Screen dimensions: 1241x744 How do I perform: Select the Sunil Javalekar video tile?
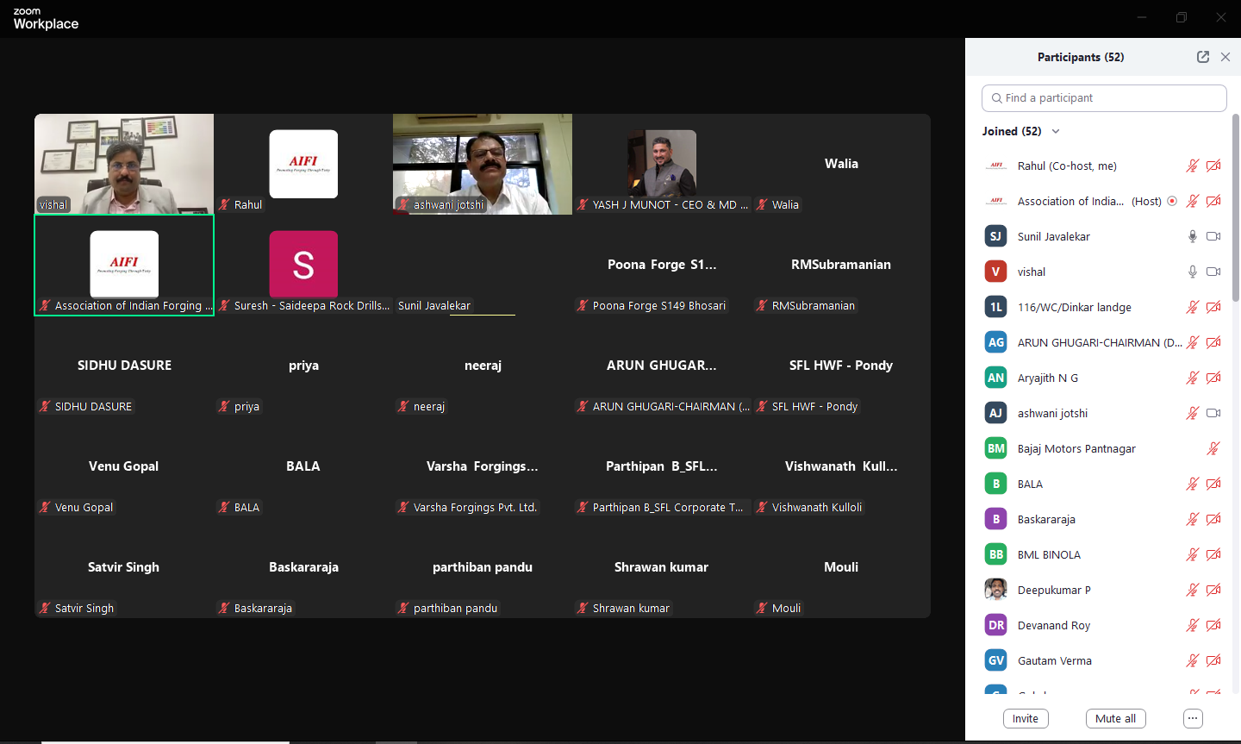[x=483, y=265]
